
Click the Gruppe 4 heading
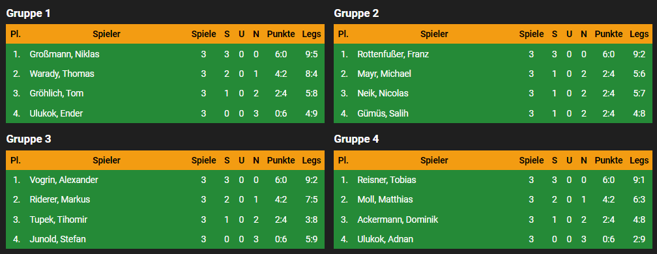[357, 139]
